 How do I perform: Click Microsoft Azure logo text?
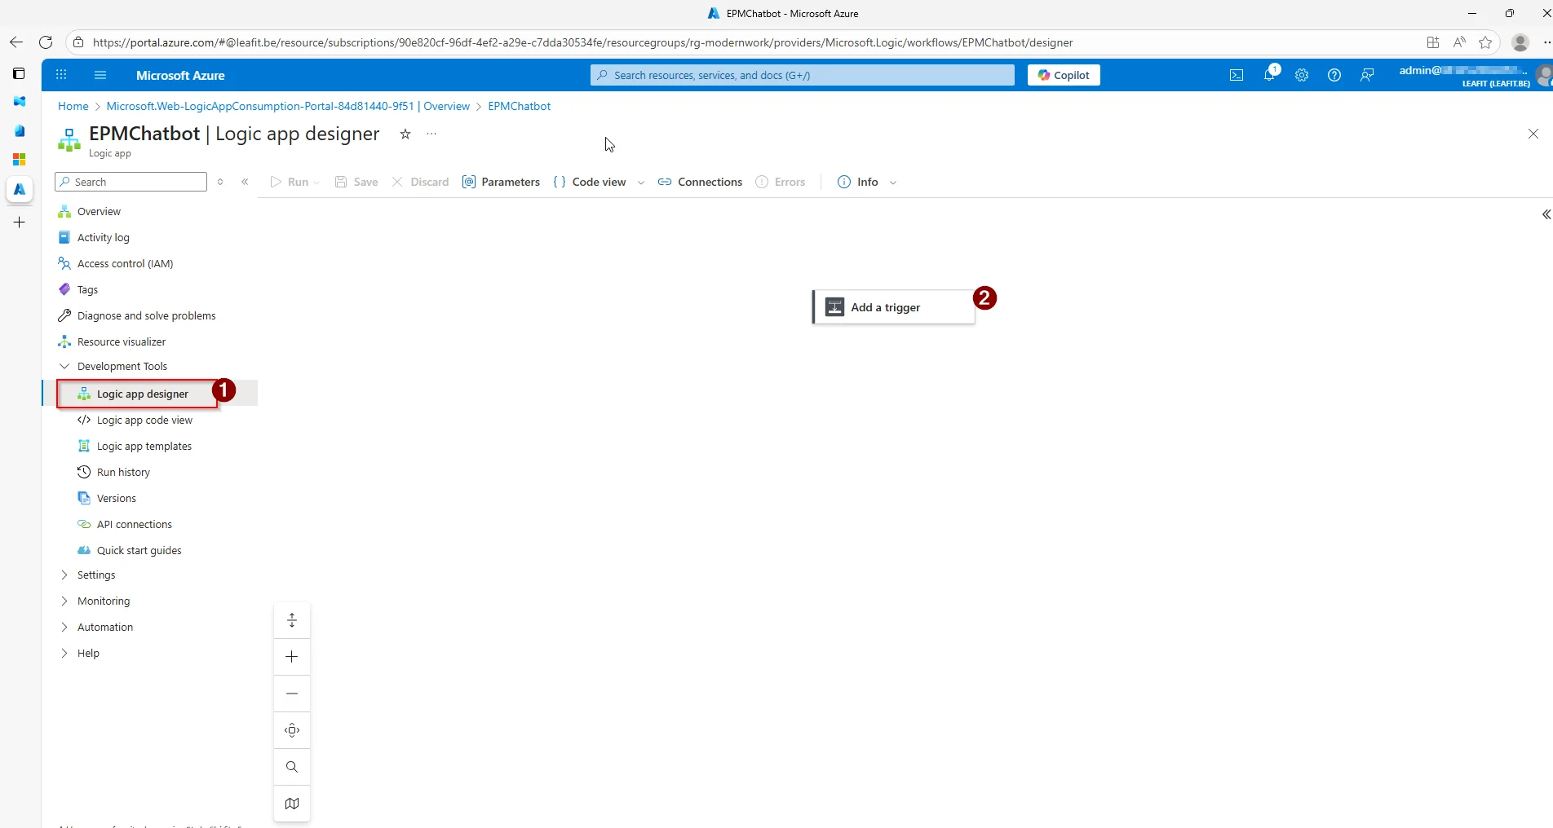[x=180, y=75]
